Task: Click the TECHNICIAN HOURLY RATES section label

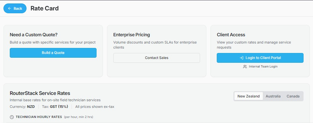Action: [x=39, y=117]
